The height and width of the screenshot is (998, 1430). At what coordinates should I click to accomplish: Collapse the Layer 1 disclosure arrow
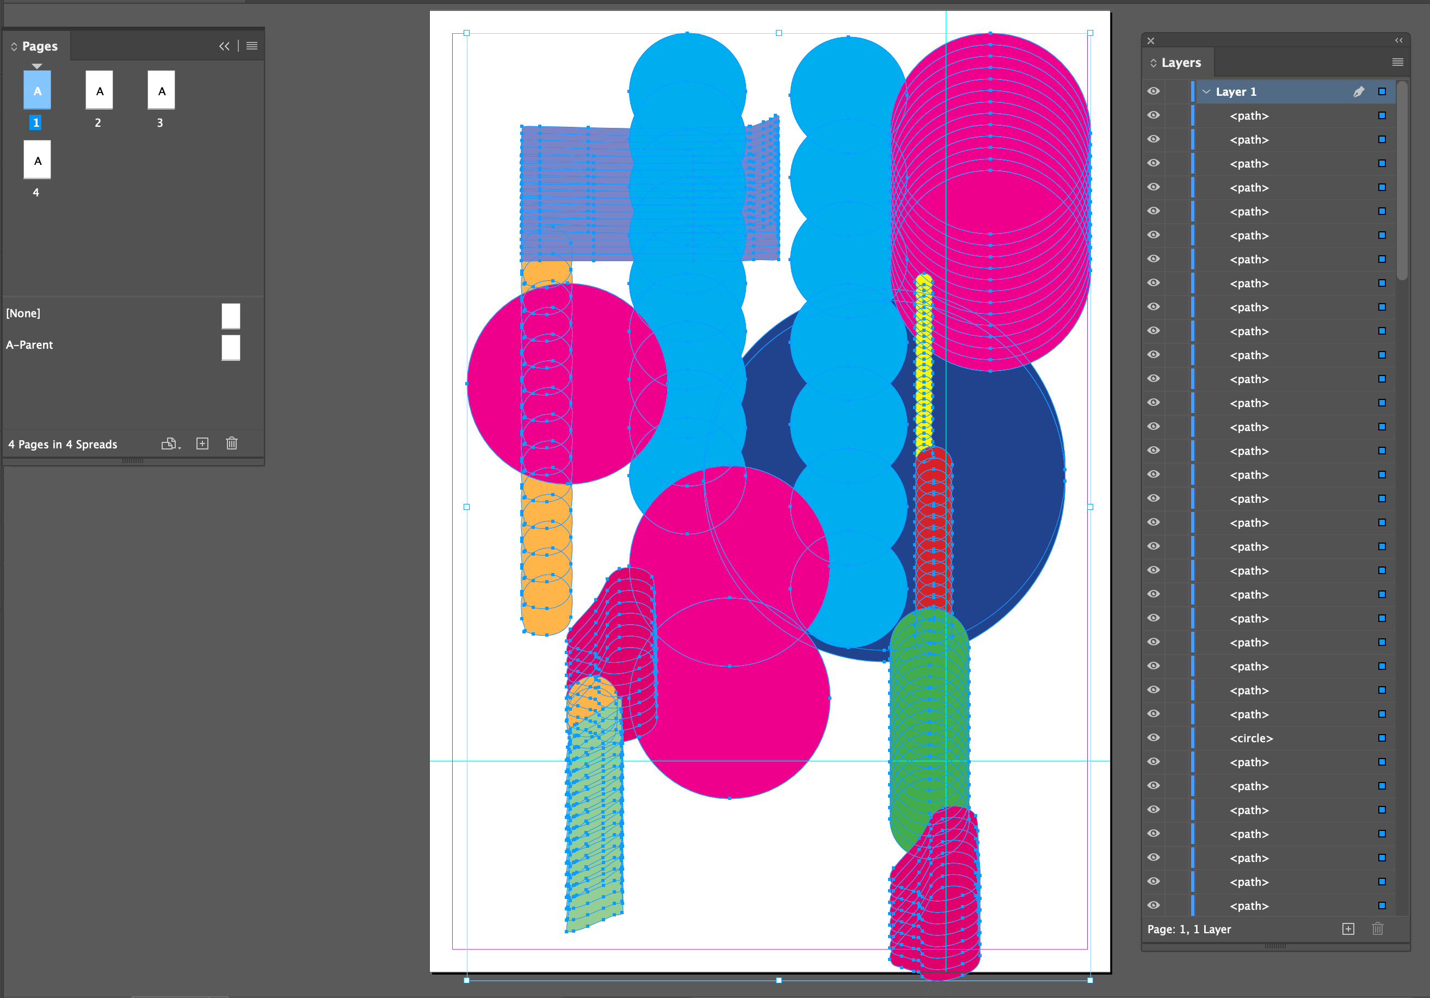click(x=1206, y=91)
